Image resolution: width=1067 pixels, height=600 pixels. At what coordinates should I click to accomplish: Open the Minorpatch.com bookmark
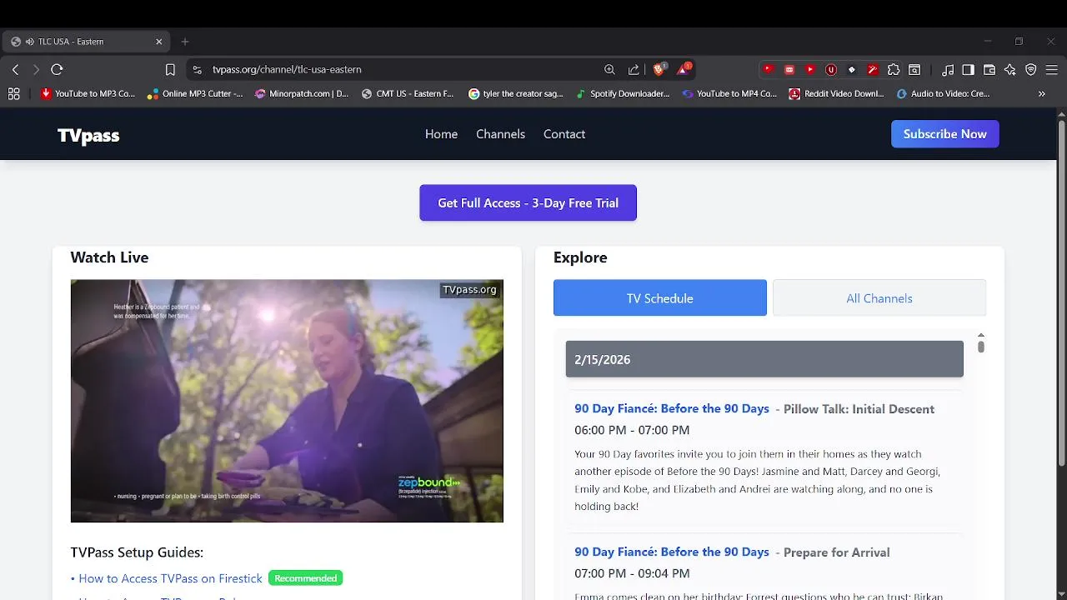tap(302, 94)
